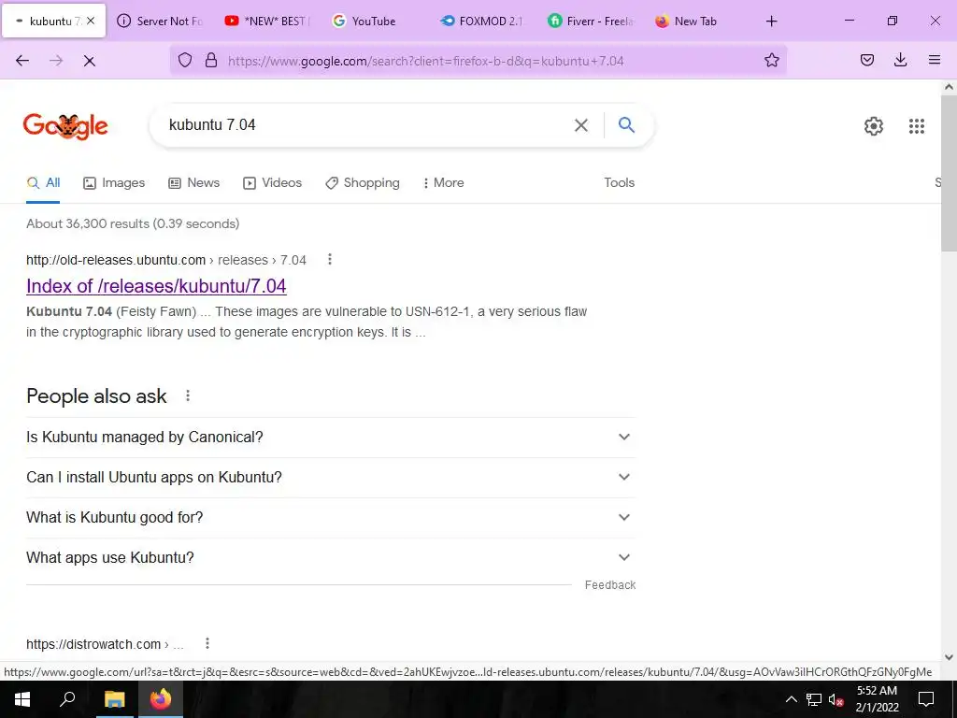Close the kubuntu 7.04 browser tab
Screen dimensions: 957x718
[91, 21]
